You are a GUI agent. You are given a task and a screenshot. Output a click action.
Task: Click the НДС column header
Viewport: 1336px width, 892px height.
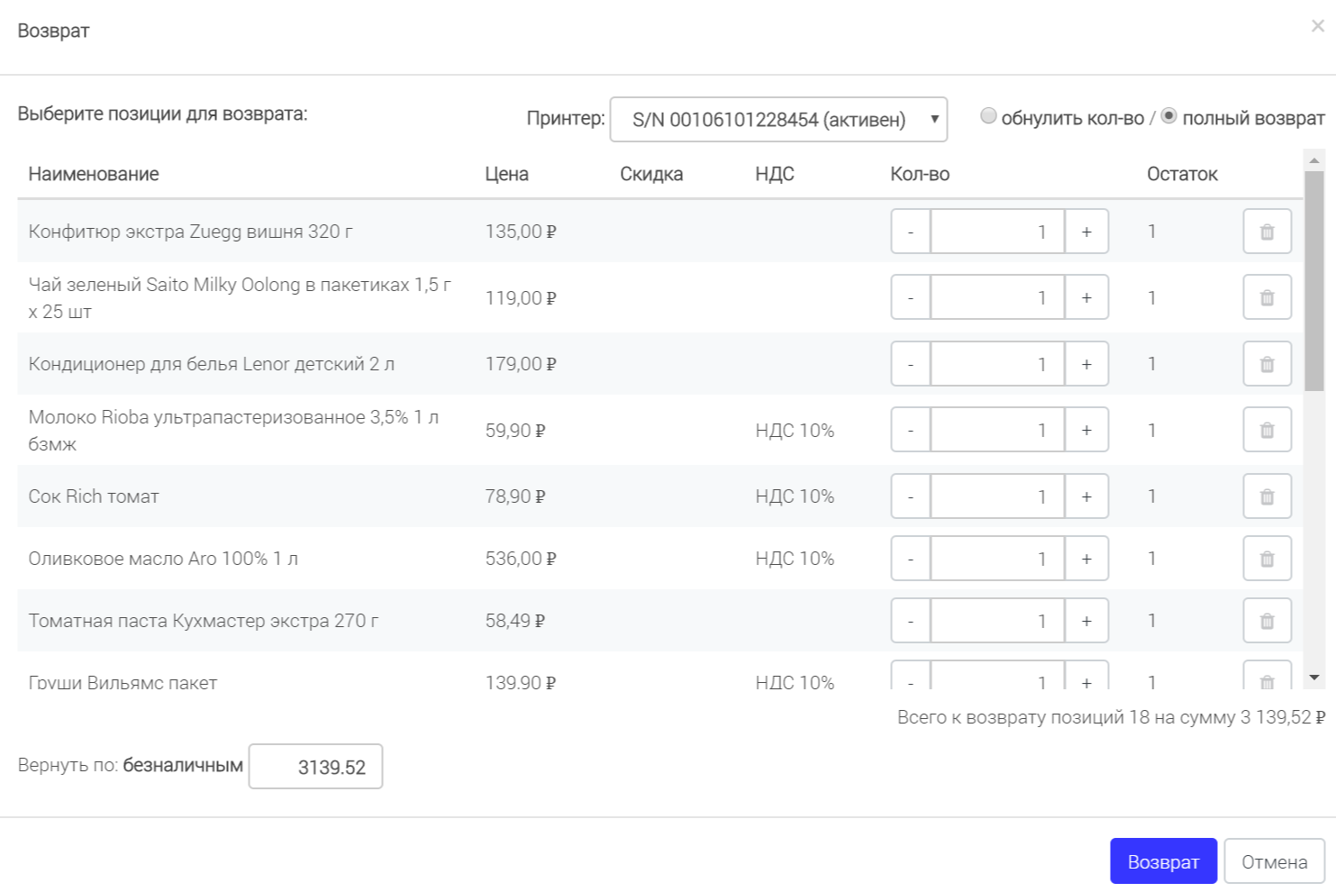point(775,174)
